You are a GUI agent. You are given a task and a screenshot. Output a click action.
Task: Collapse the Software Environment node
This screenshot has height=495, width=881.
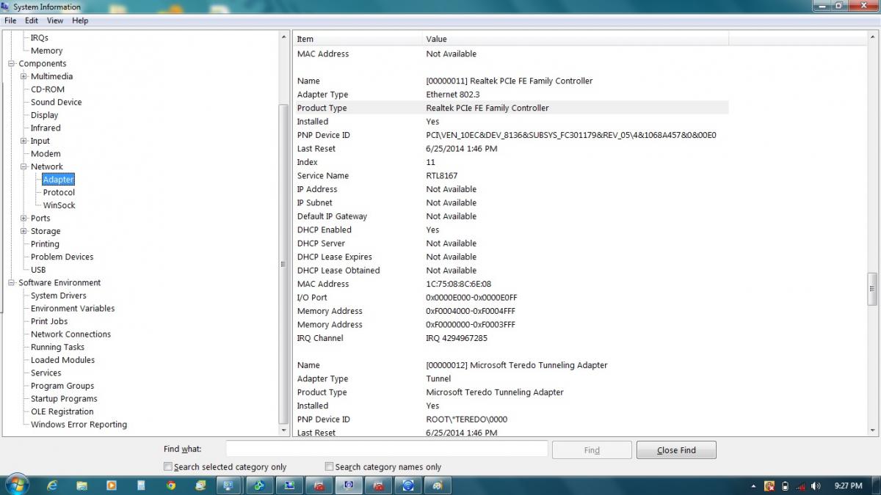12,283
